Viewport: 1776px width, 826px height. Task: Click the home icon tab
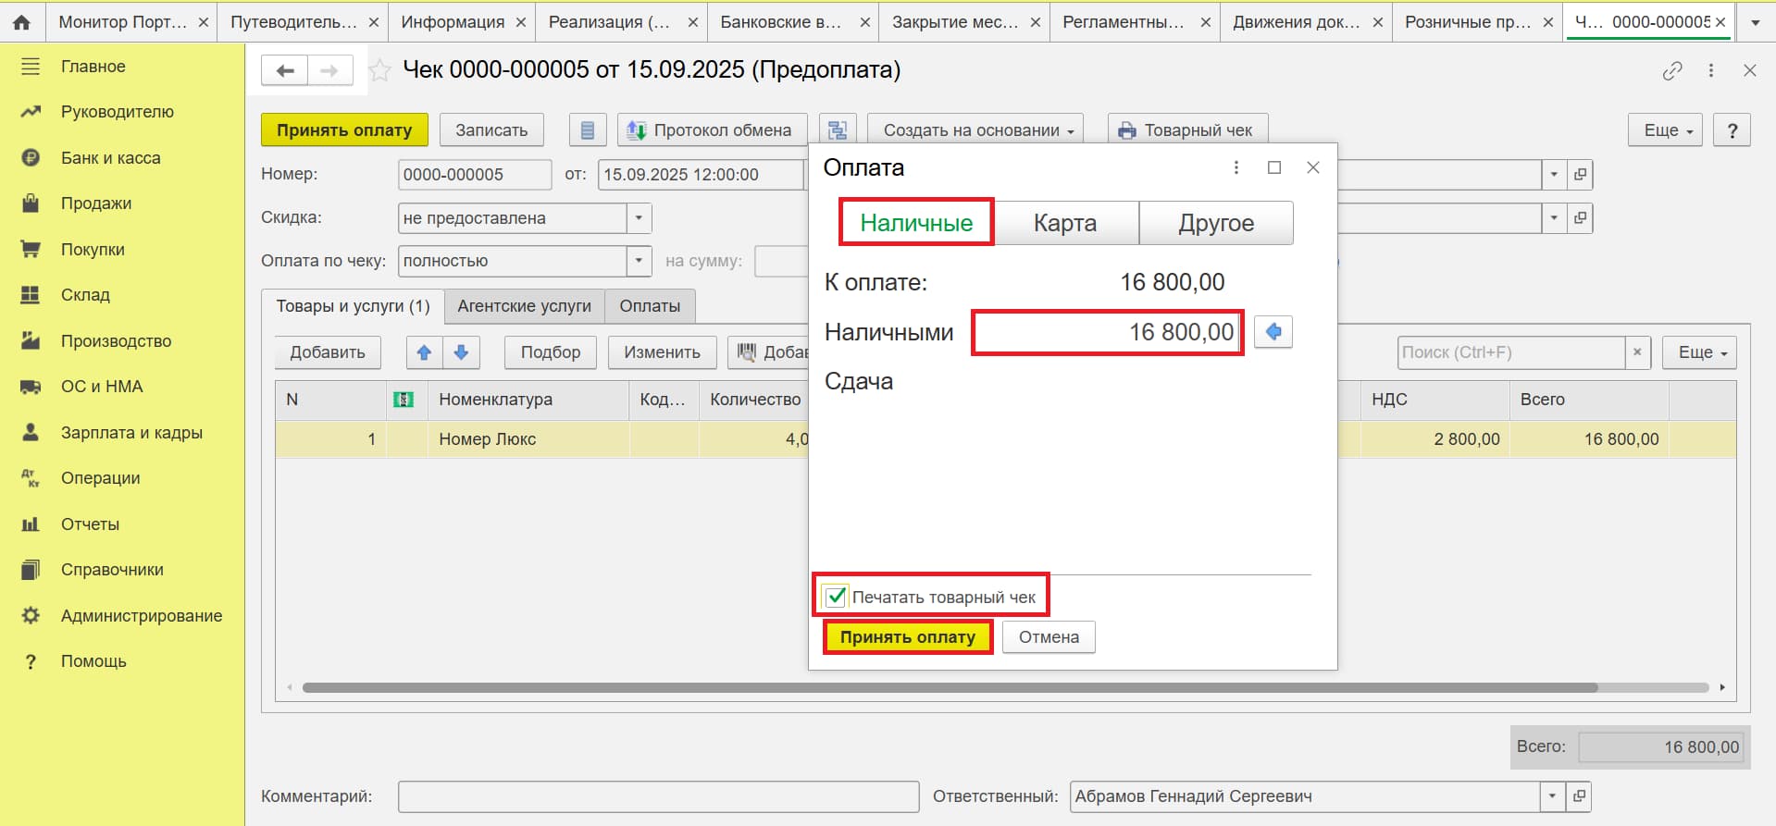[21, 22]
